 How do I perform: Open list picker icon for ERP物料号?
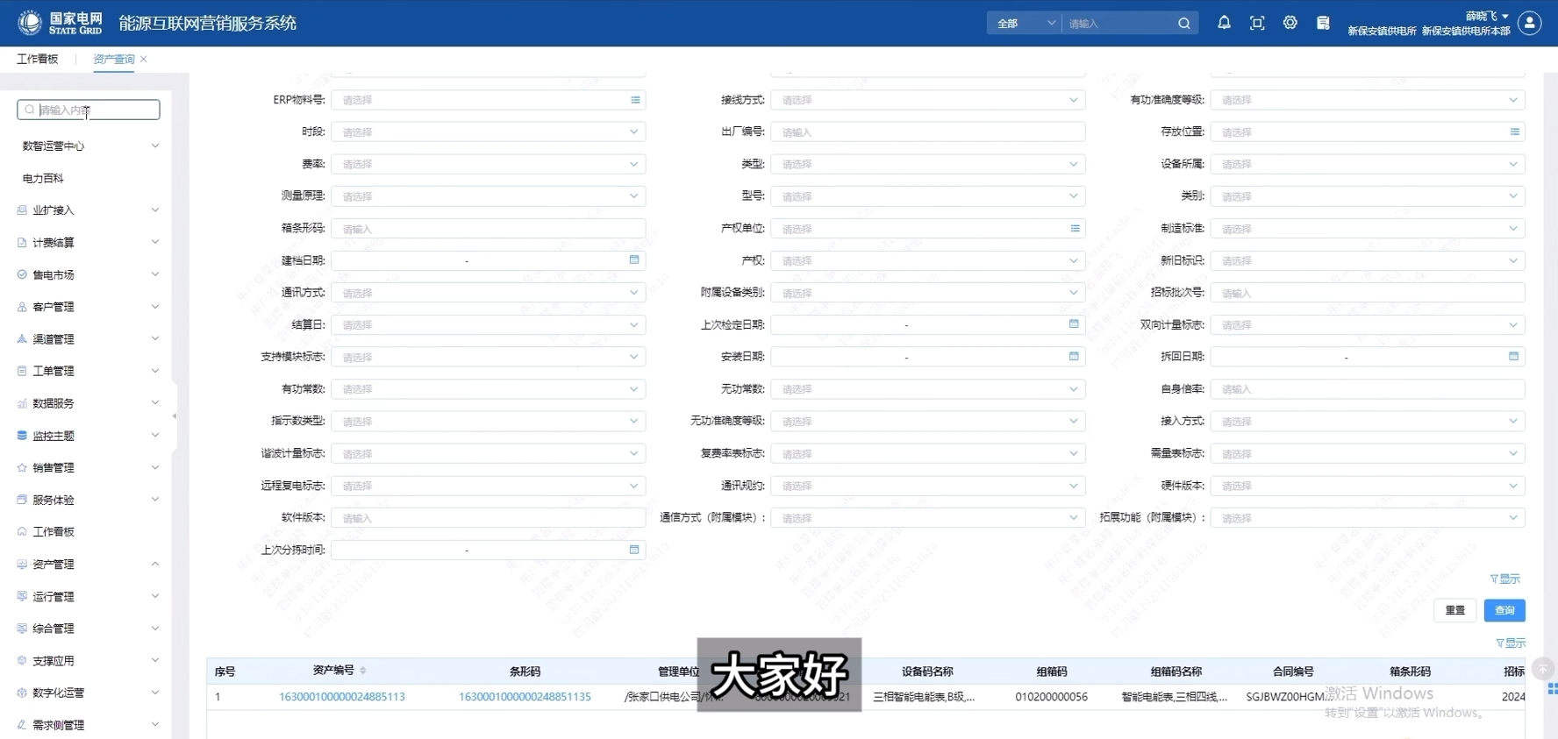(x=635, y=100)
